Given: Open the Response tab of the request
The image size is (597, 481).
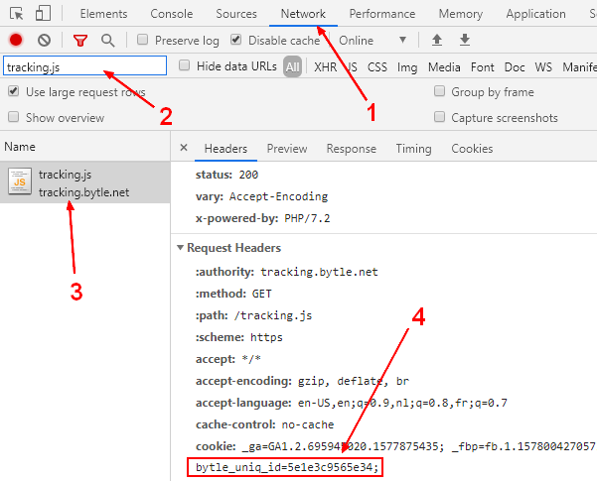Looking at the screenshot, I should (x=351, y=149).
